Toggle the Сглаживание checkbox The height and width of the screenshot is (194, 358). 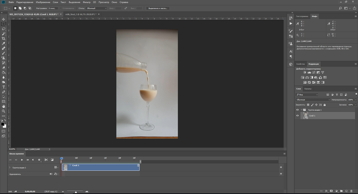coord(61,8)
